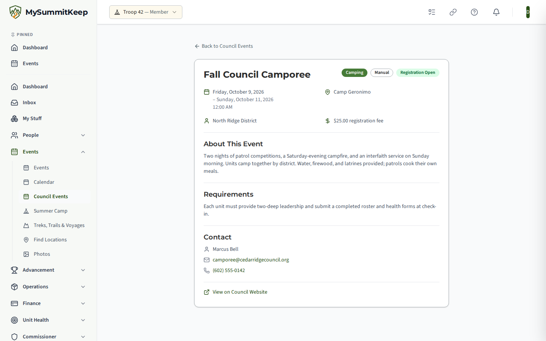Go back to Council Events
Image resolution: width=546 pixels, height=341 pixels.
coord(224,46)
